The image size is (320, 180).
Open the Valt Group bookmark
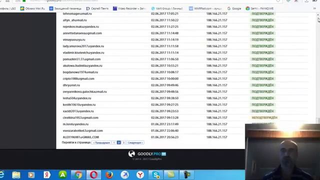point(166,8)
